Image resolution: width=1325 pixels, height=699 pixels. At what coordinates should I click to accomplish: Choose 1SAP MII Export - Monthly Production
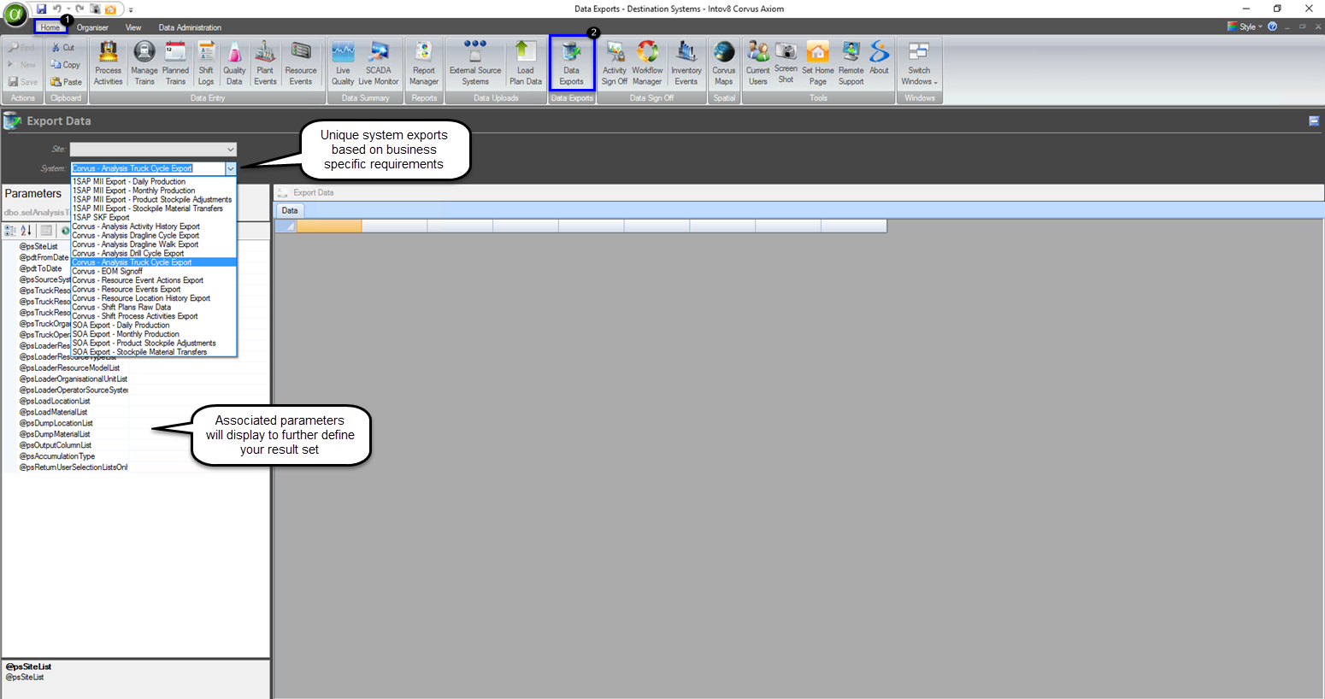click(153, 191)
